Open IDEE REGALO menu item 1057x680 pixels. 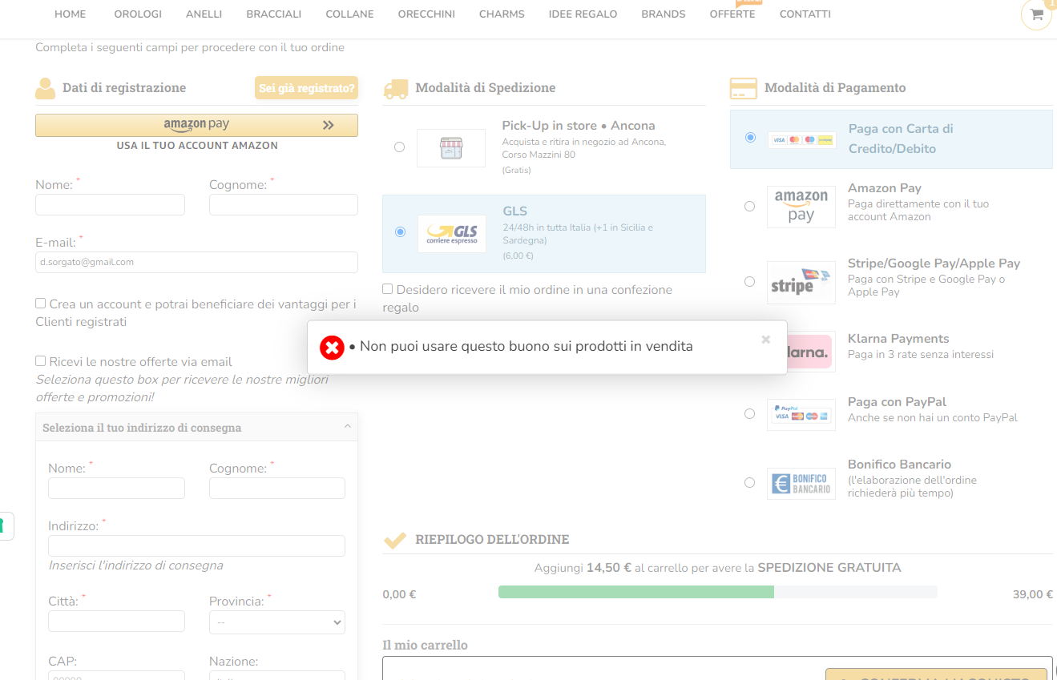(x=583, y=14)
